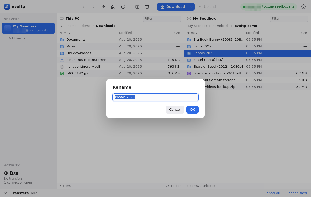Confirm rename with OK
The image size is (311, 197).
[x=192, y=110]
